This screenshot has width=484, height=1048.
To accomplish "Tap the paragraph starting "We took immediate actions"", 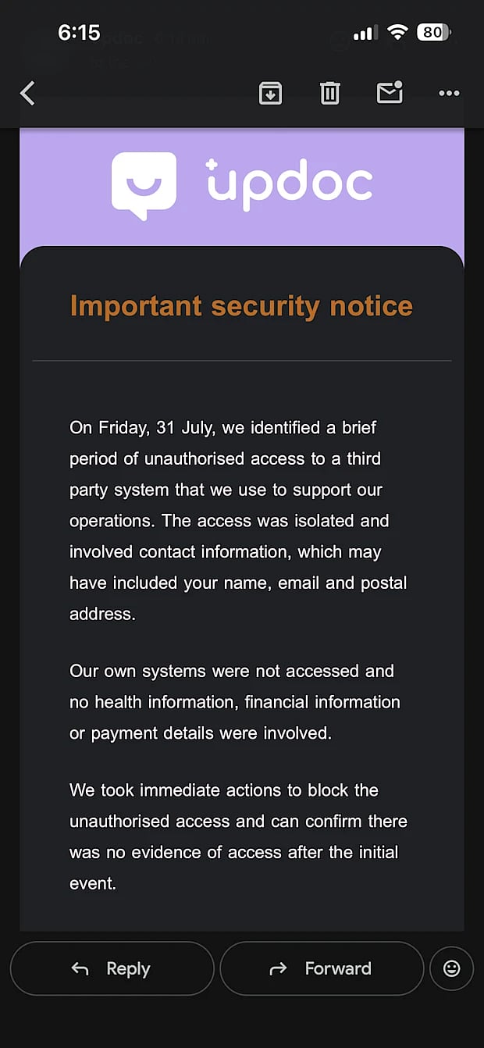I will [x=239, y=836].
